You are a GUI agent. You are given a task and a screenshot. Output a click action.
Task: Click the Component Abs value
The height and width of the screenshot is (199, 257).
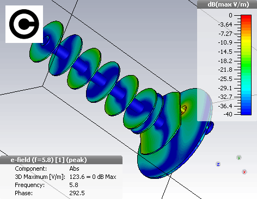[74, 169]
